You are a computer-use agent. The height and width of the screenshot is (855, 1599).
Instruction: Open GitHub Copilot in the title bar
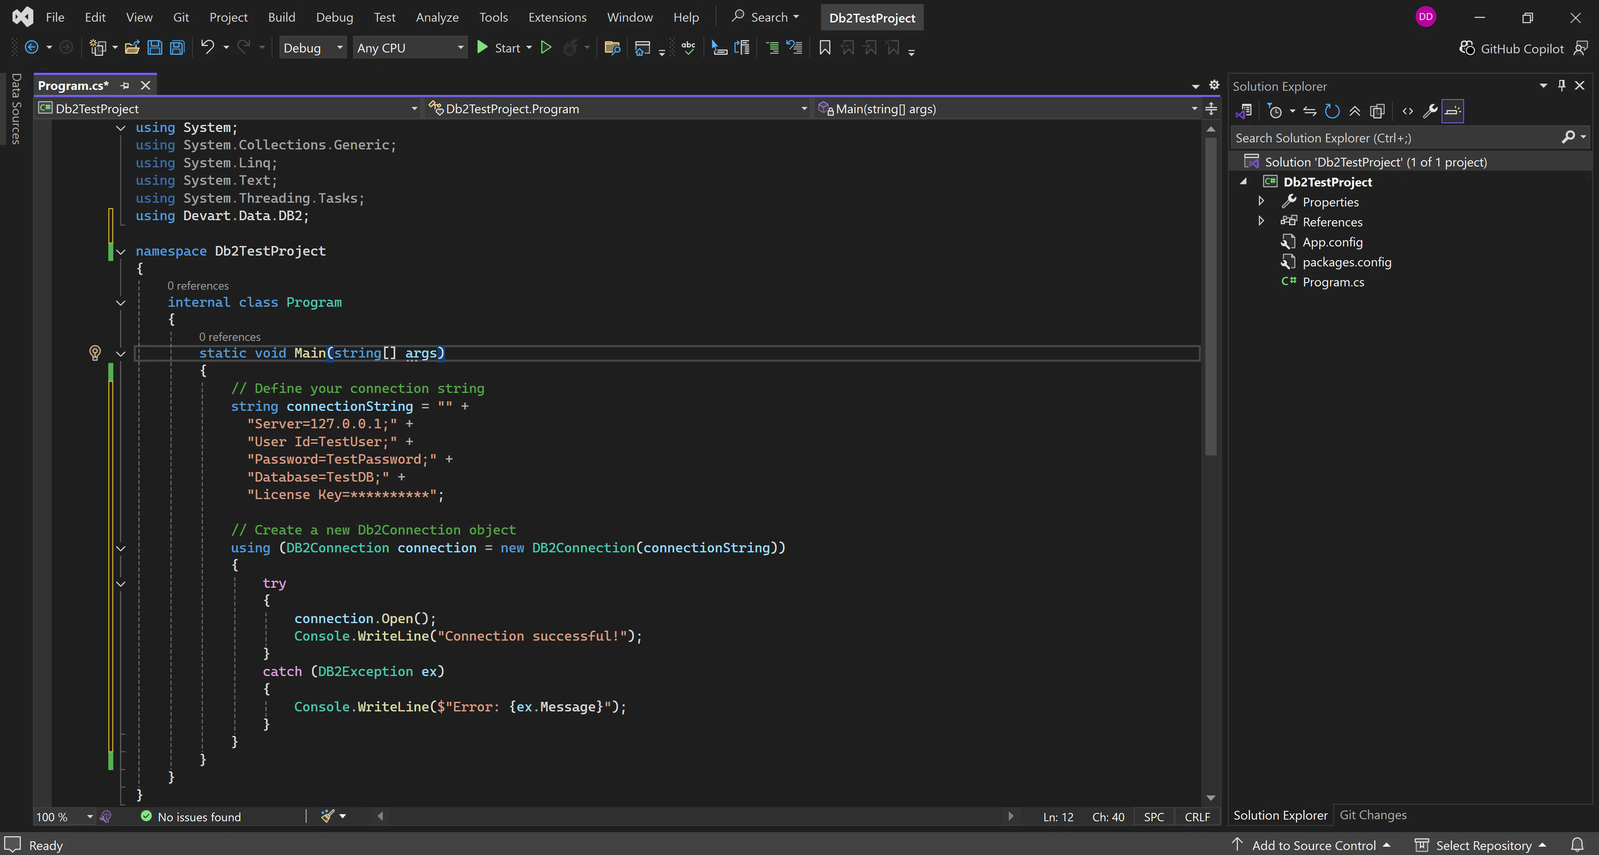coord(1511,48)
